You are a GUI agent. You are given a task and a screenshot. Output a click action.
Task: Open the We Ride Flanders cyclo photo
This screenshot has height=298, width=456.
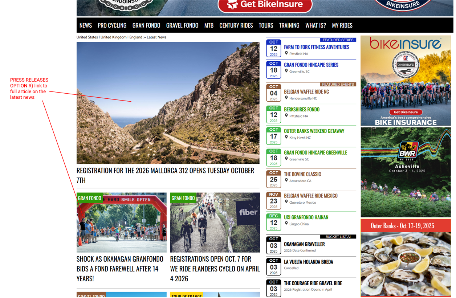coord(215,223)
